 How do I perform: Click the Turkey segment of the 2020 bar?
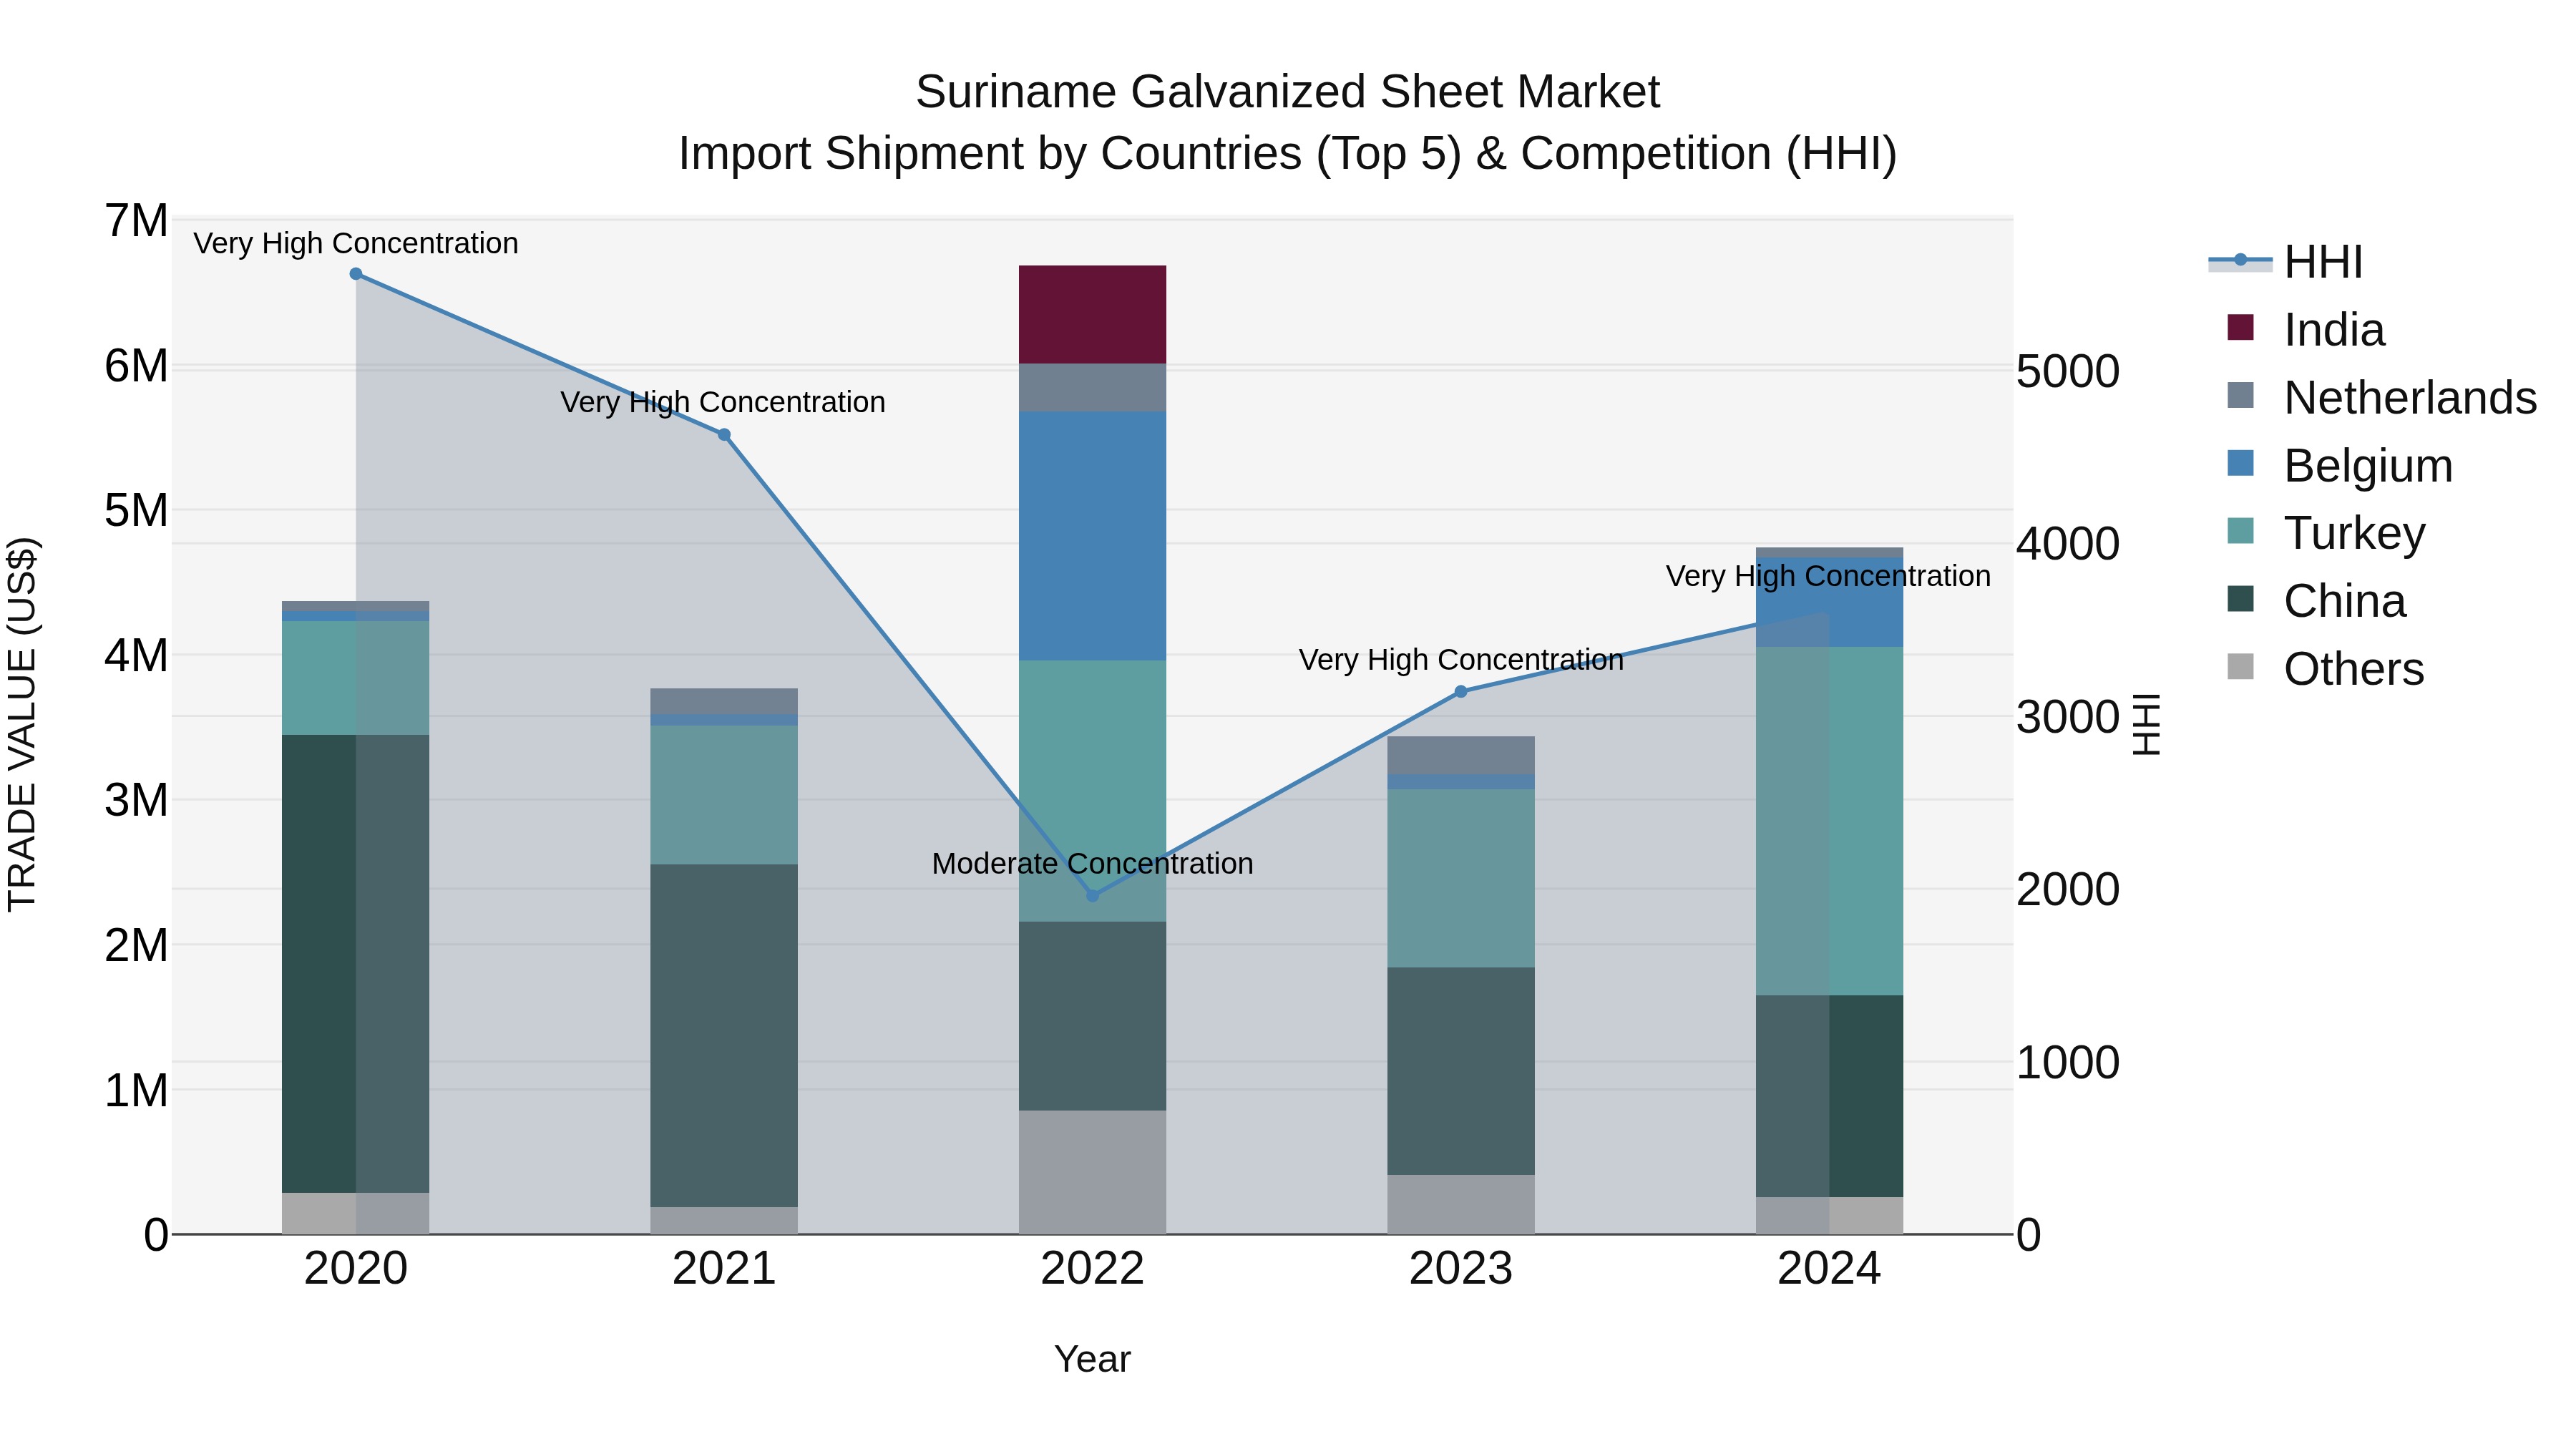point(356,678)
